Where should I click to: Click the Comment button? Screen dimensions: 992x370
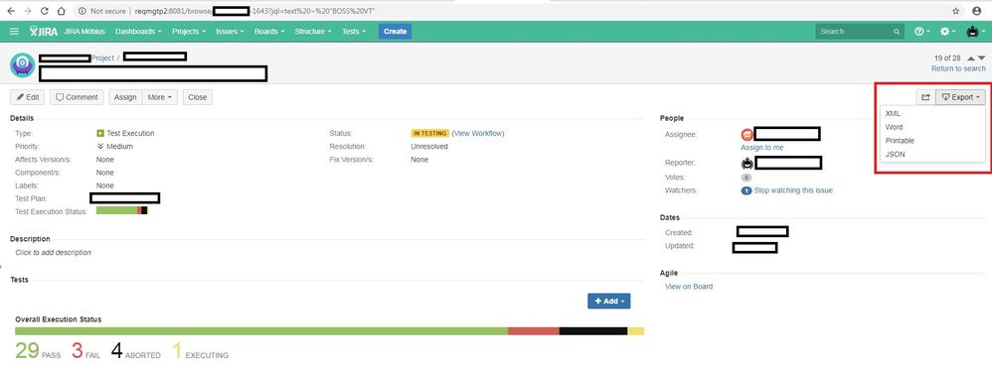tap(77, 97)
